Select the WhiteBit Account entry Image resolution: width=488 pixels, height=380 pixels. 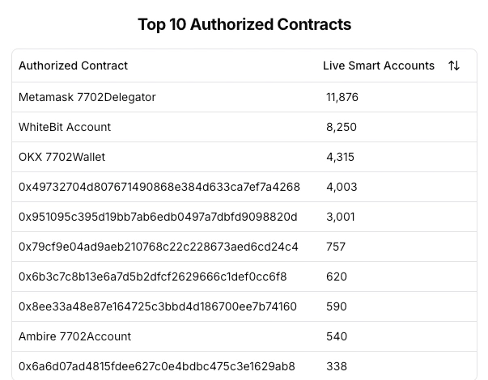(65, 127)
